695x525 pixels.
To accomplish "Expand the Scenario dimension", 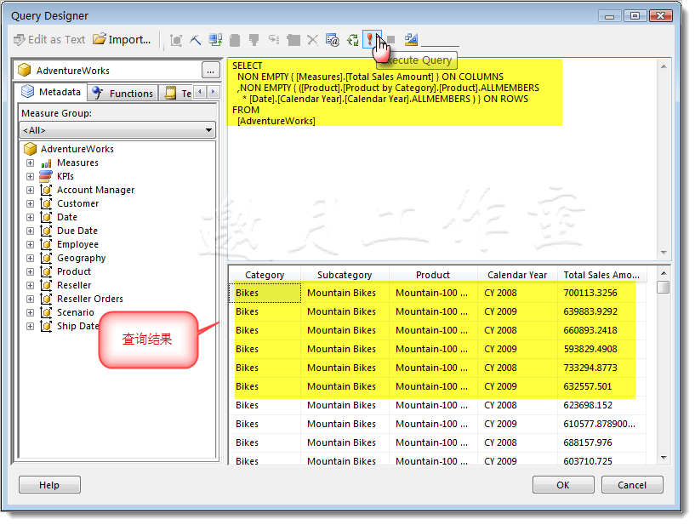I will [x=30, y=312].
